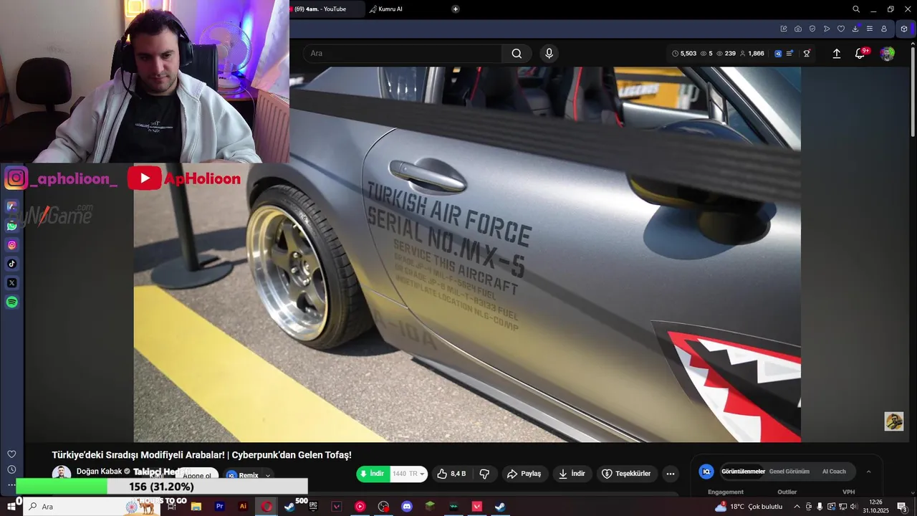This screenshot has width=917, height=516.
Task: Expand the Remix dropdown arrow
Action: point(268,475)
